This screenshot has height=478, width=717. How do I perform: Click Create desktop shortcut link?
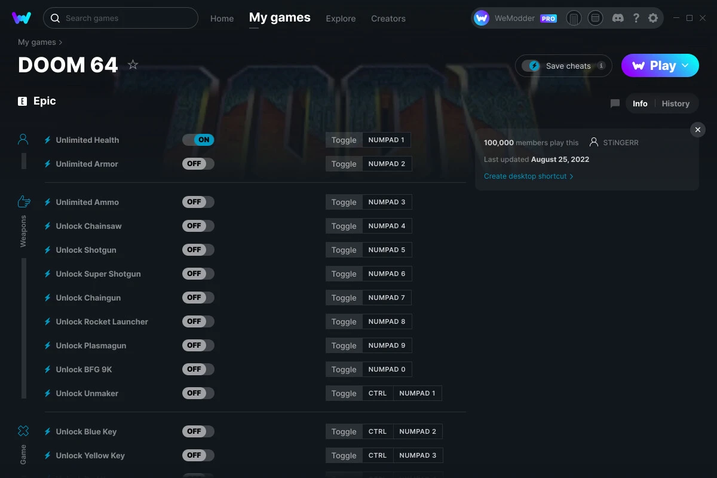(x=529, y=176)
